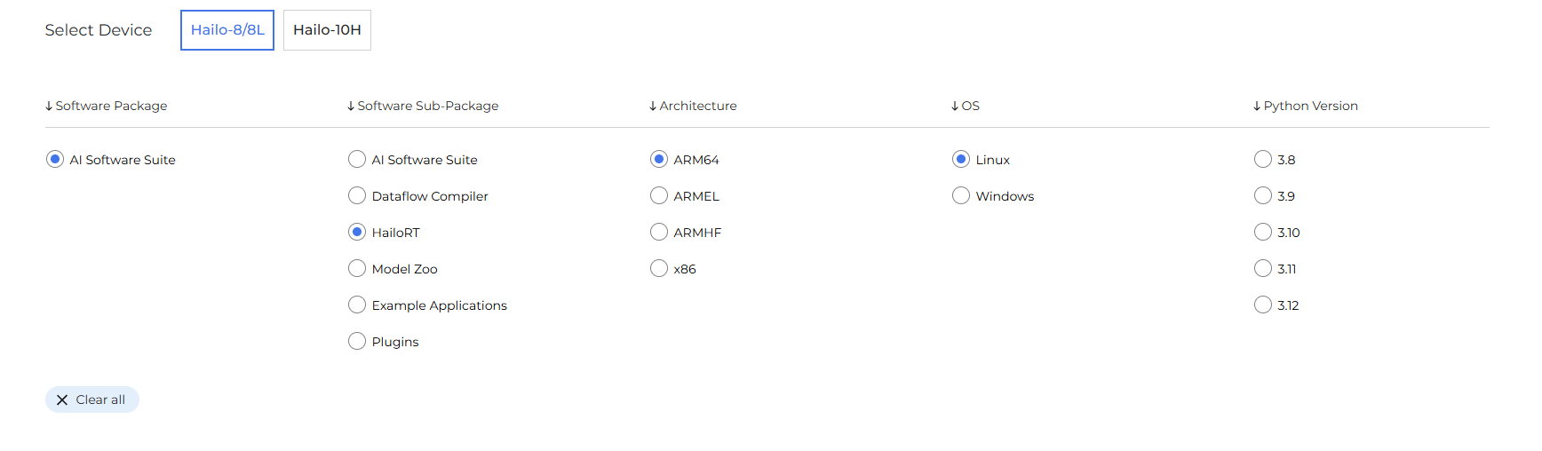1542x451 pixels.
Task: Select the Hailo-8/8L device tab
Action: tap(227, 30)
